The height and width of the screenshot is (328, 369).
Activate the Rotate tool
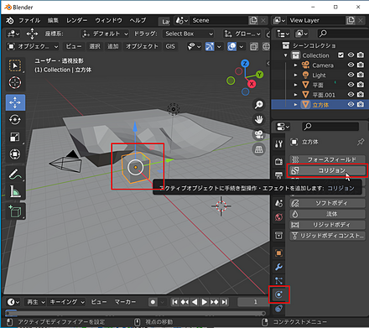pos(15,120)
